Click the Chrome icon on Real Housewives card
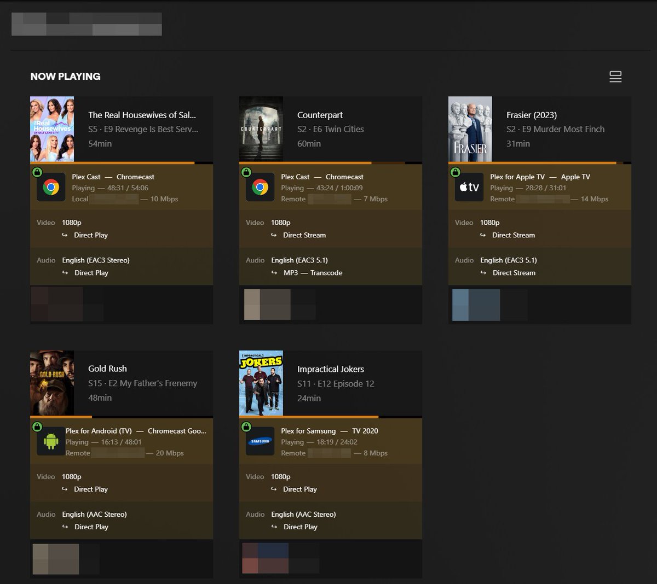Viewport: 657px width, 584px height. point(51,188)
